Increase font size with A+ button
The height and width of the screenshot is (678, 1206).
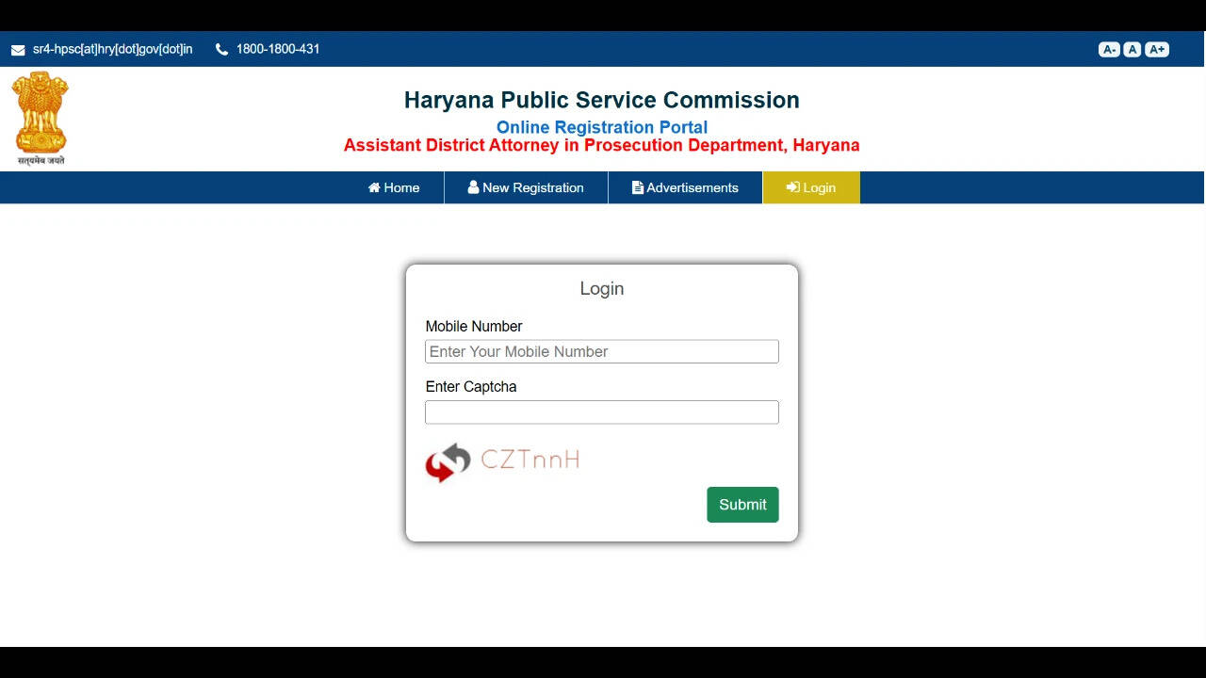coord(1157,50)
